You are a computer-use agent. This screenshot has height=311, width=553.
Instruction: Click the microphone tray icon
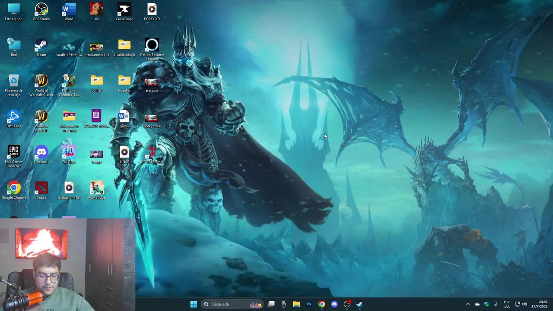(496, 304)
